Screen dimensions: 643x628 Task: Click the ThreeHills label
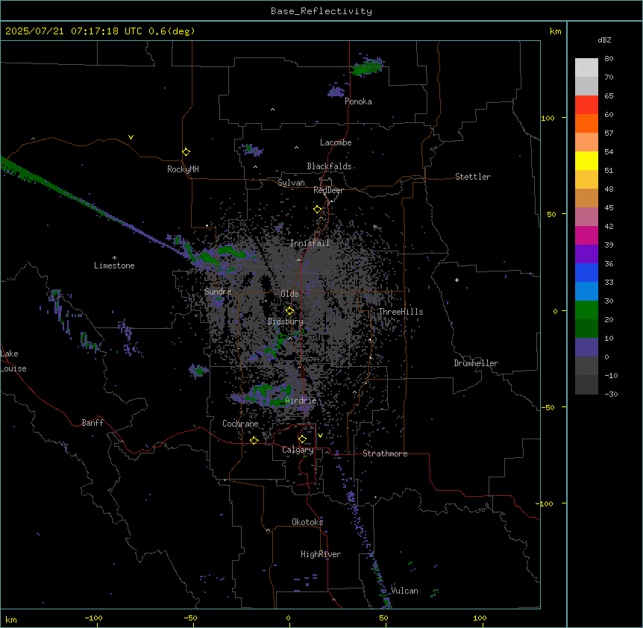pos(401,312)
